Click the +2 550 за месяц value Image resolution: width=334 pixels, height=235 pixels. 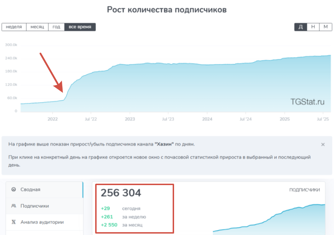click(x=109, y=225)
